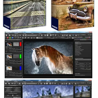
Task: Select Architektur preset category
Action: click(17, 89)
